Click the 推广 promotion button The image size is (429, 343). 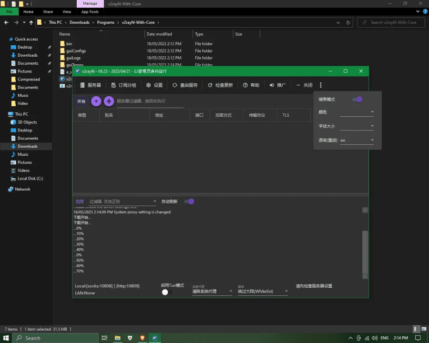click(x=278, y=85)
